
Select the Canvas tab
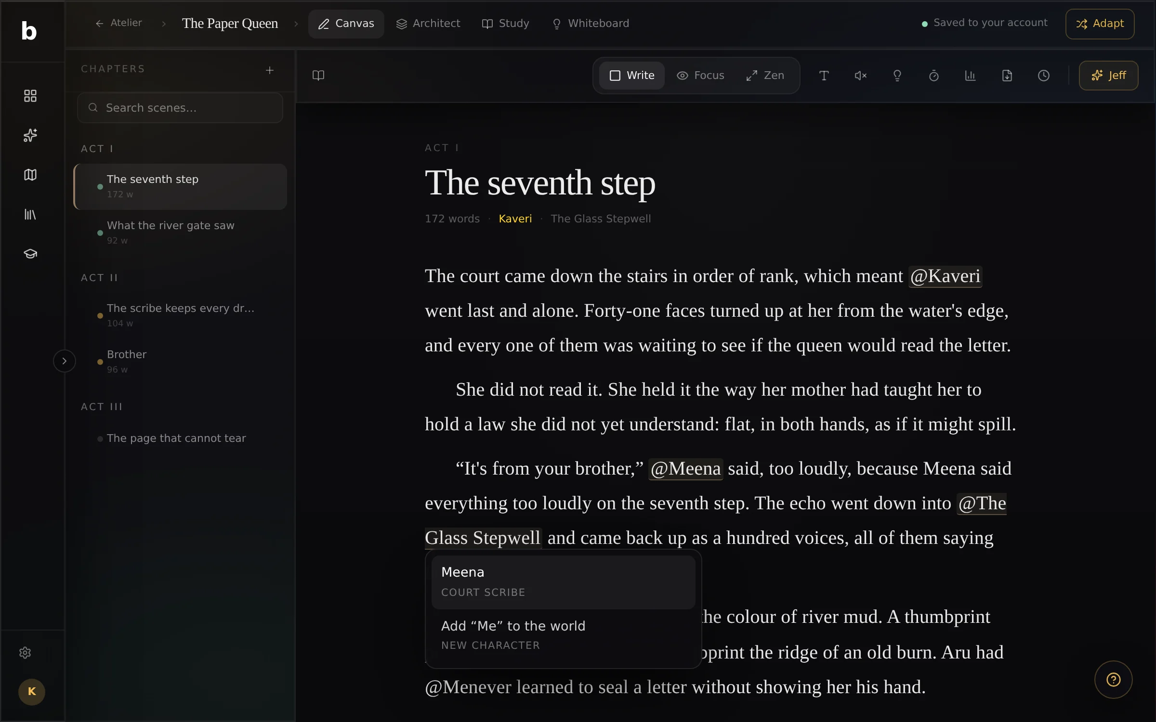346,24
